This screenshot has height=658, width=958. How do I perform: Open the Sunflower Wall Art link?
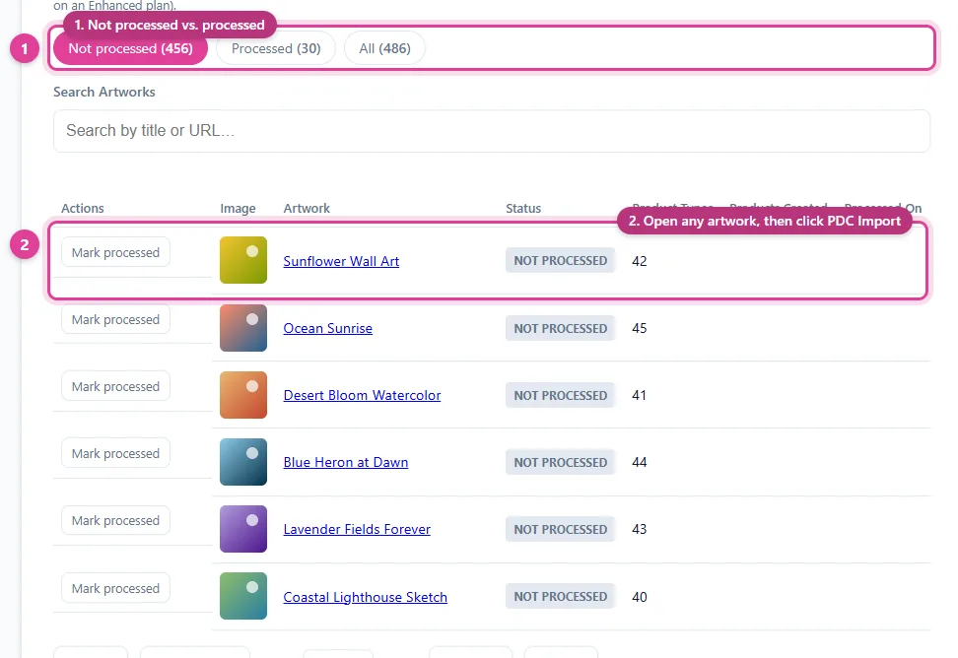coord(341,261)
